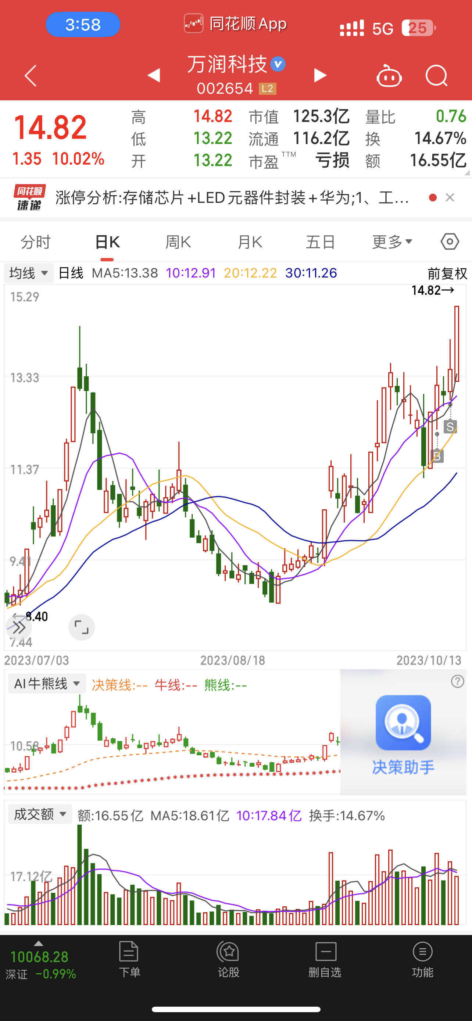The height and width of the screenshot is (1021, 472).
Task: Open chart settings hexagon icon
Action: click(x=450, y=241)
